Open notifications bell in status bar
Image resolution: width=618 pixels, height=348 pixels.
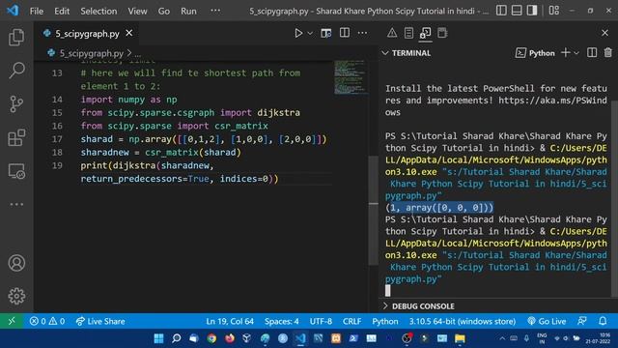(x=603, y=321)
